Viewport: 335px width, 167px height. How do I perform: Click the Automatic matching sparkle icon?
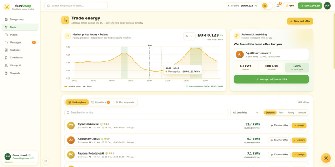tap(237, 36)
